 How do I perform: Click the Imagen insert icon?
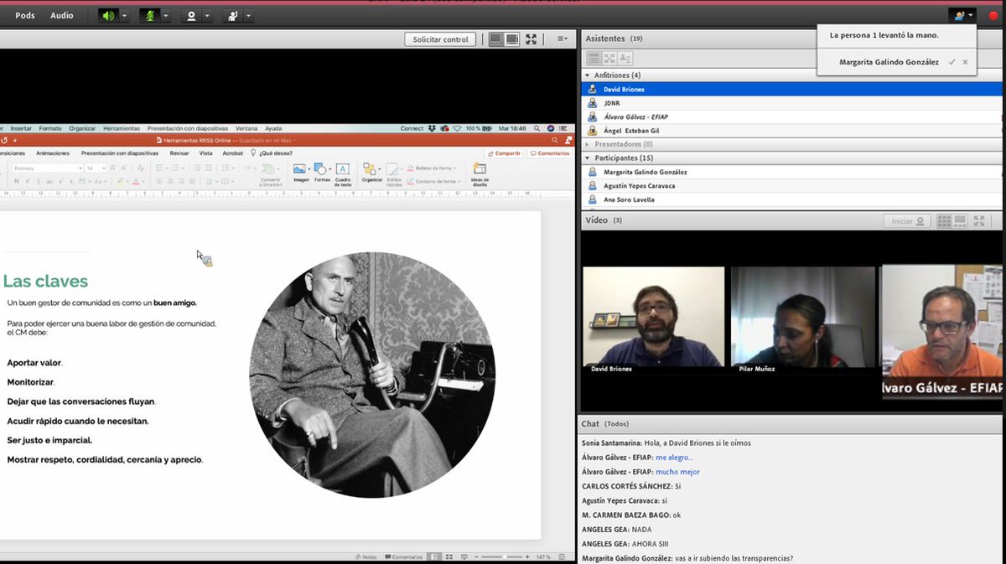300,173
